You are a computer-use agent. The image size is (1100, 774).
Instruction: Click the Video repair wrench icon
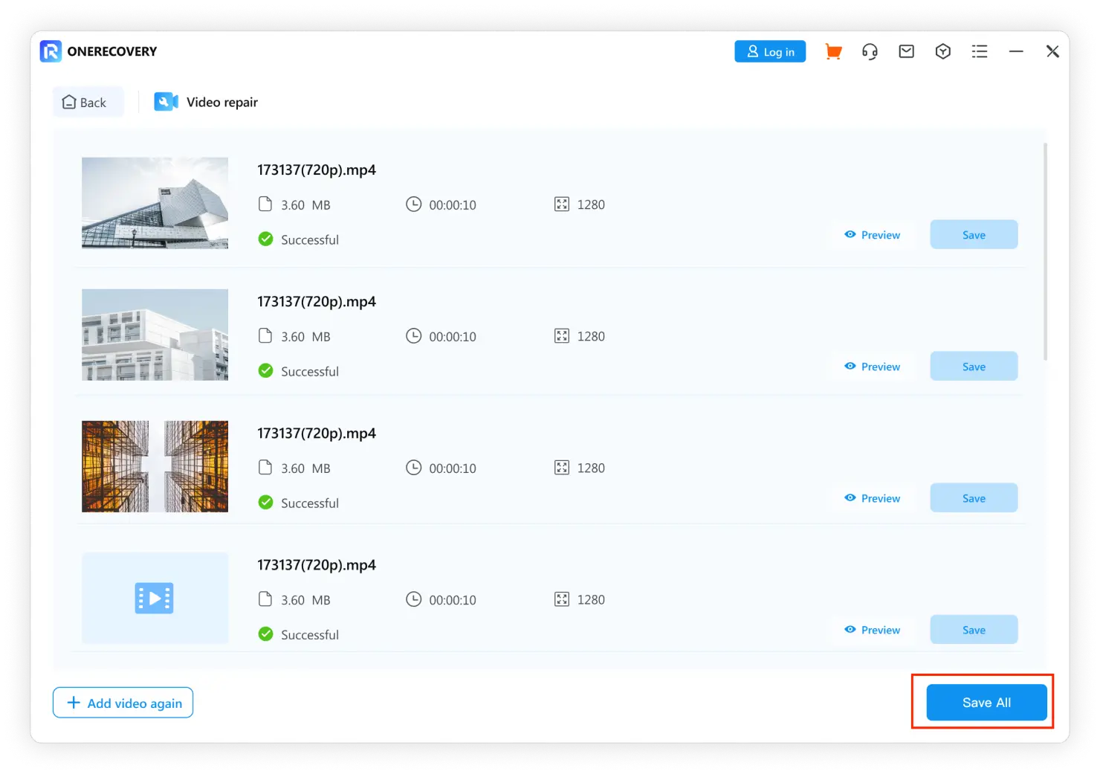[x=165, y=102]
